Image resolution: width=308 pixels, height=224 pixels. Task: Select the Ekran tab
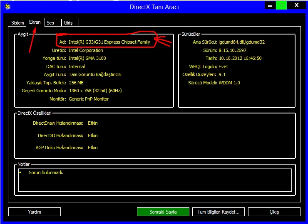[x=35, y=22]
